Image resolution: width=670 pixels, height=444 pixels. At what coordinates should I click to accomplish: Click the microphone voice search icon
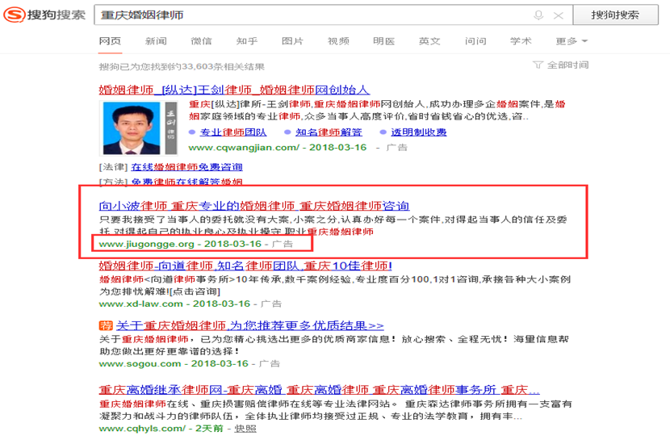538,15
